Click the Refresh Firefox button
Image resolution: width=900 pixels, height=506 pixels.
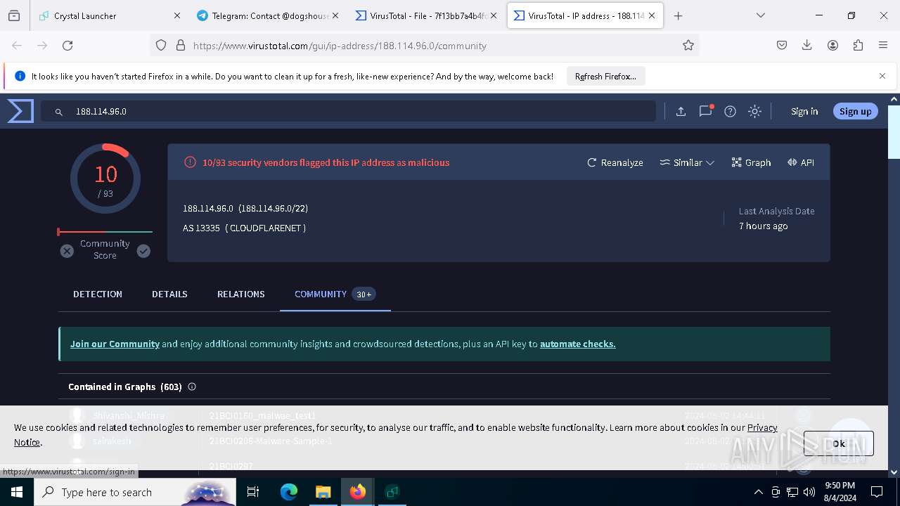click(x=605, y=76)
